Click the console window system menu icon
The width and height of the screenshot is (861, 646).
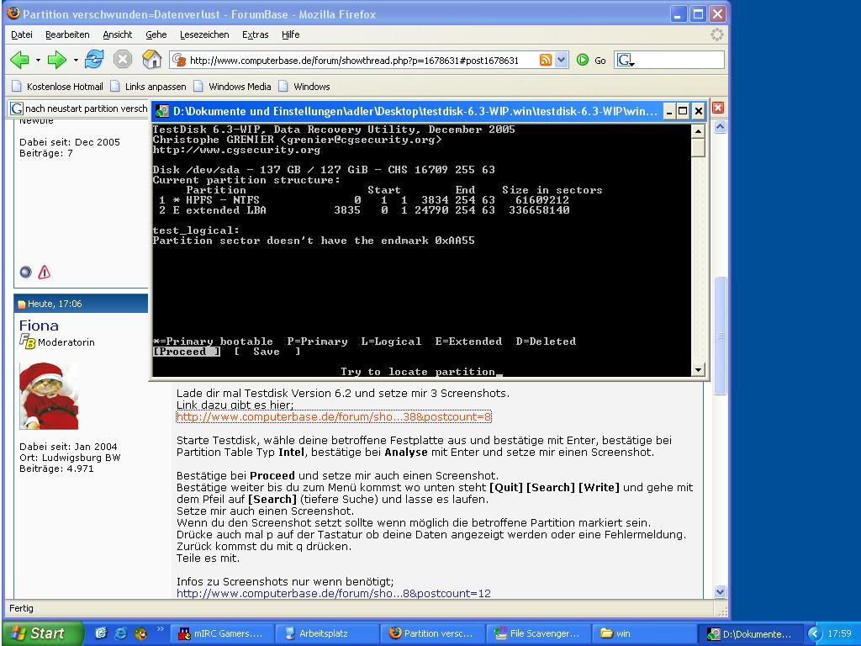coord(162,112)
